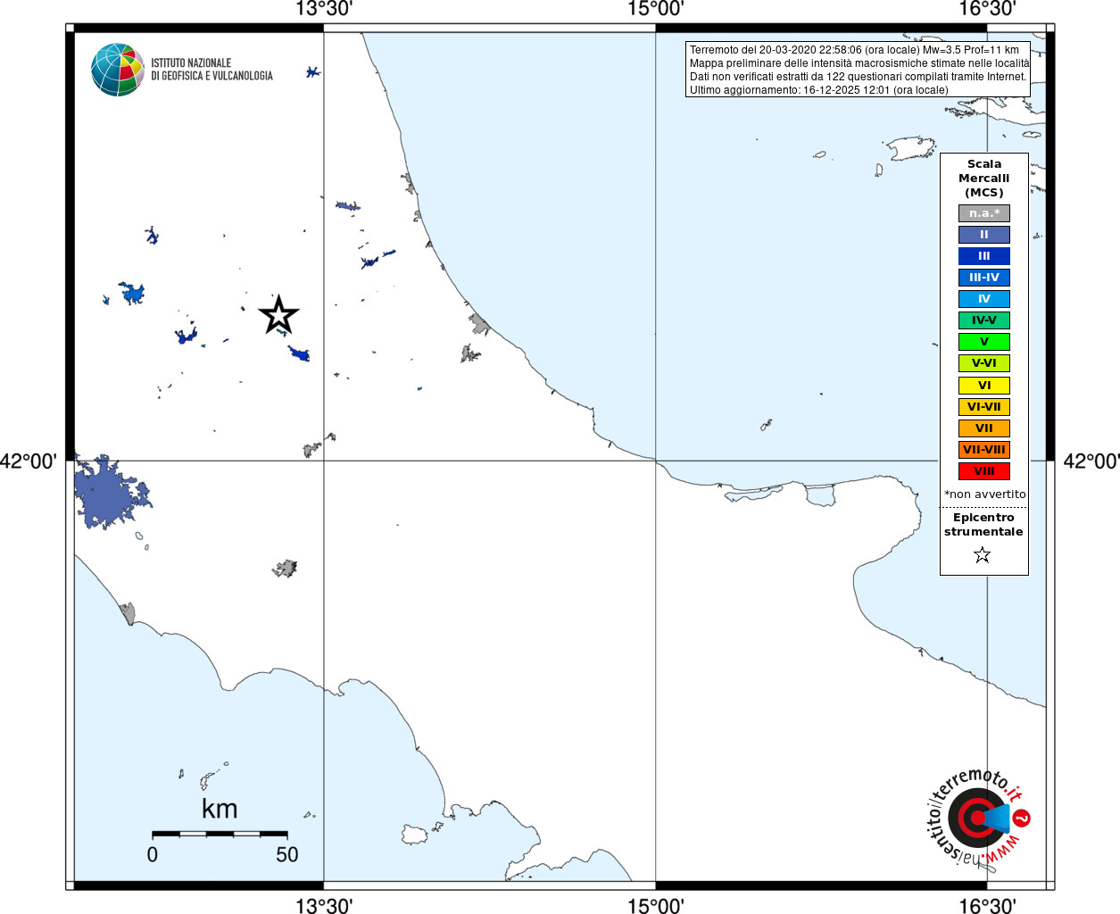Select the VI yellow legend swatch
The height and width of the screenshot is (914, 1120).
pyautogui.click(x=984, y=386)
